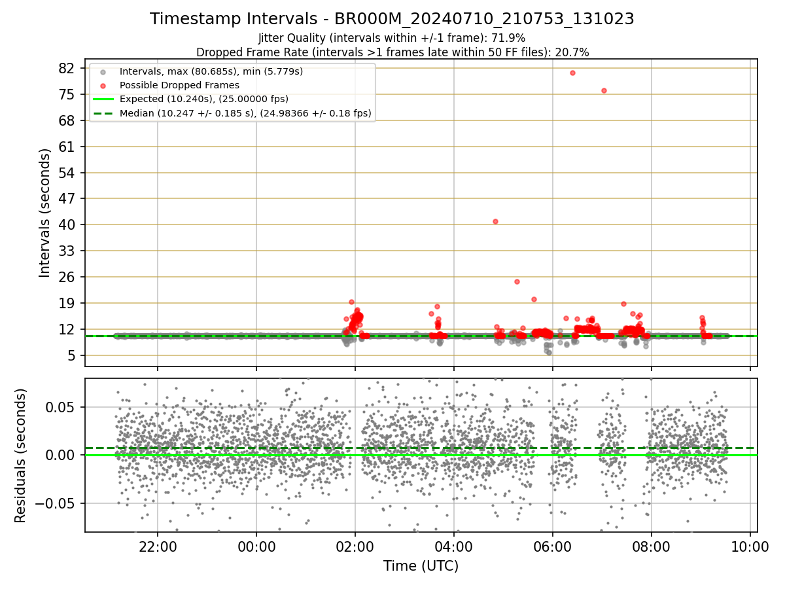Click the red dot marker in the legend
This screenshot has height=589, width=785.
(103, 85)
